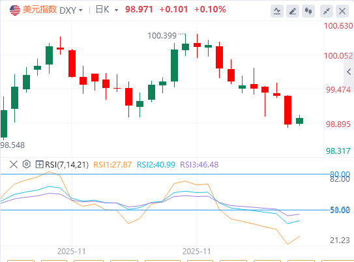Expand the DXY symbol dropdown arrow

80,10
